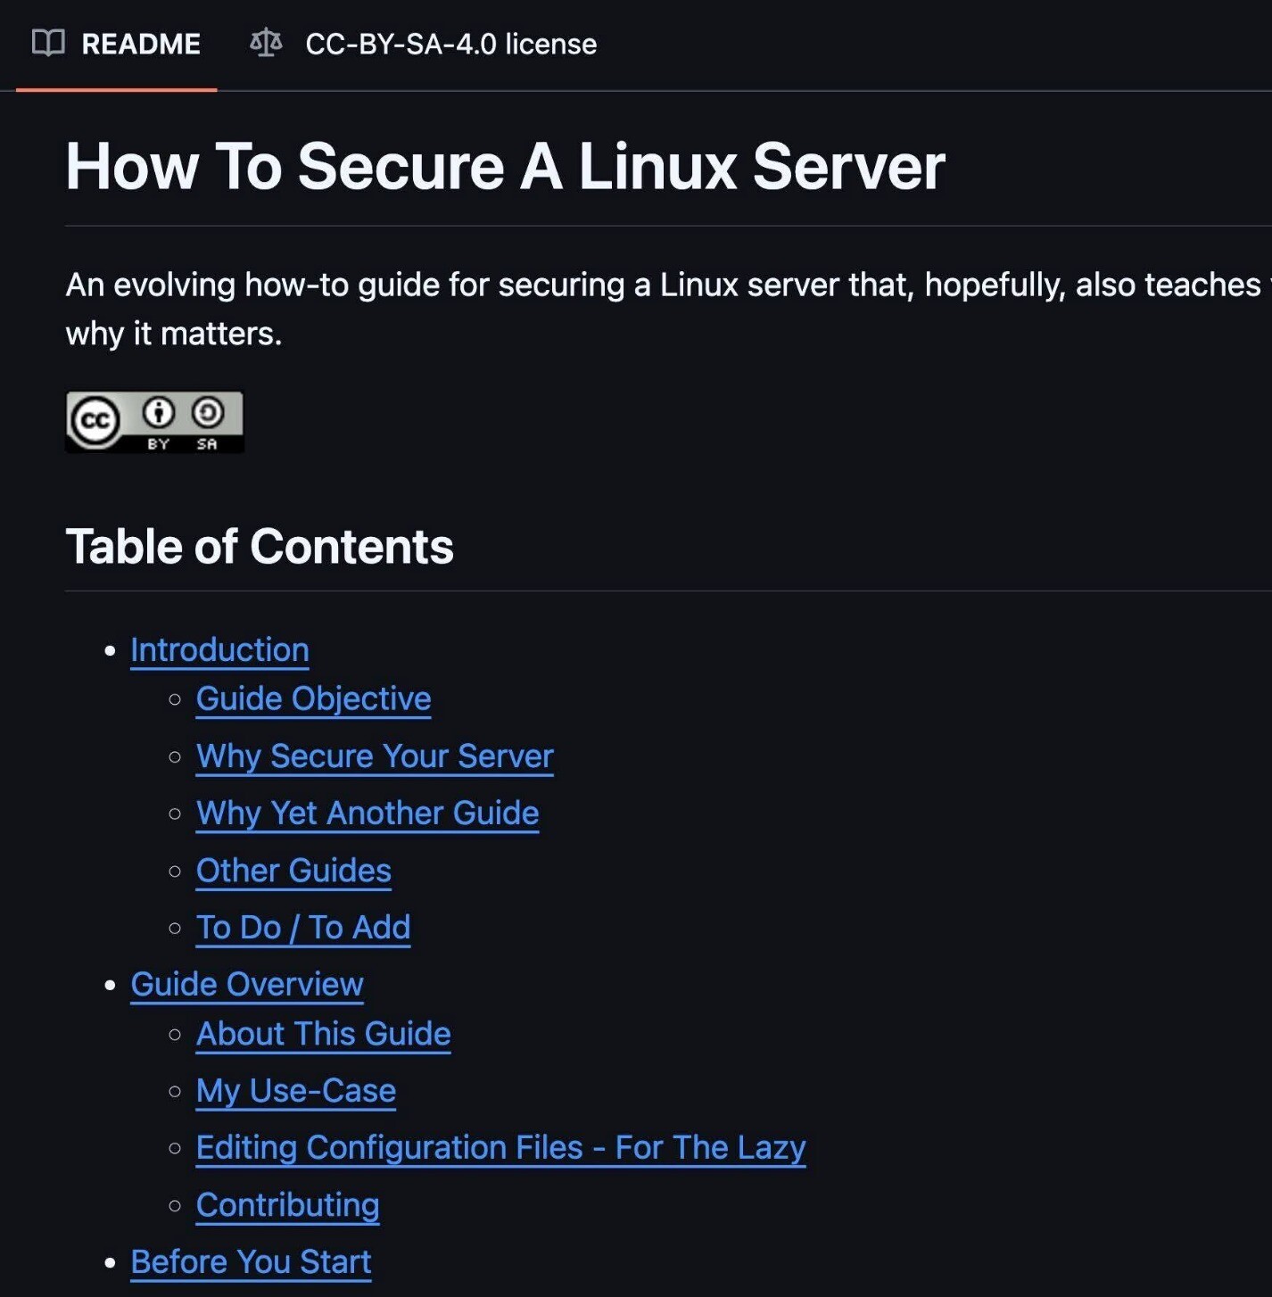Click the Creative Commons BY-SA badge
1272x1297 pixels.
154,422
